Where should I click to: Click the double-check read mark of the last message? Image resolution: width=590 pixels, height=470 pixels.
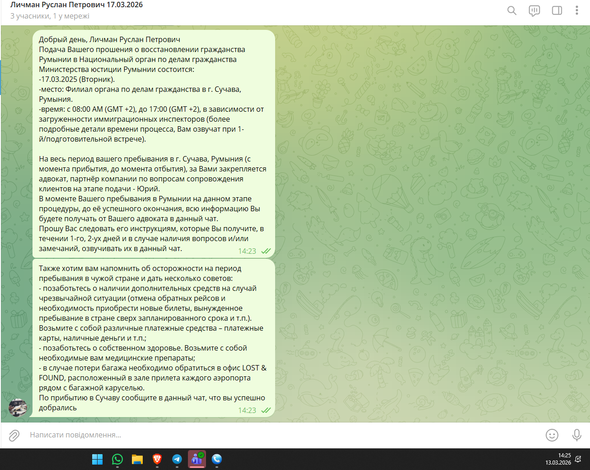266,410
